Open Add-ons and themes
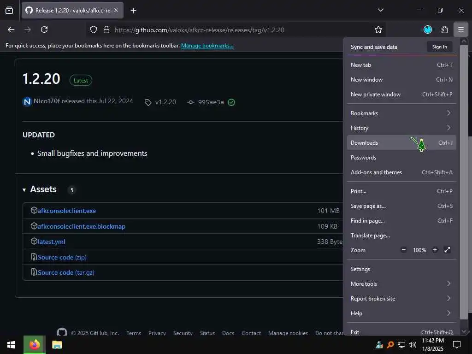Viewport: 472px width, 354px height. [401, 172]
